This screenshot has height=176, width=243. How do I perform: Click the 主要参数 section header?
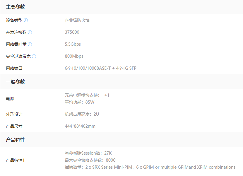[15, 7]
